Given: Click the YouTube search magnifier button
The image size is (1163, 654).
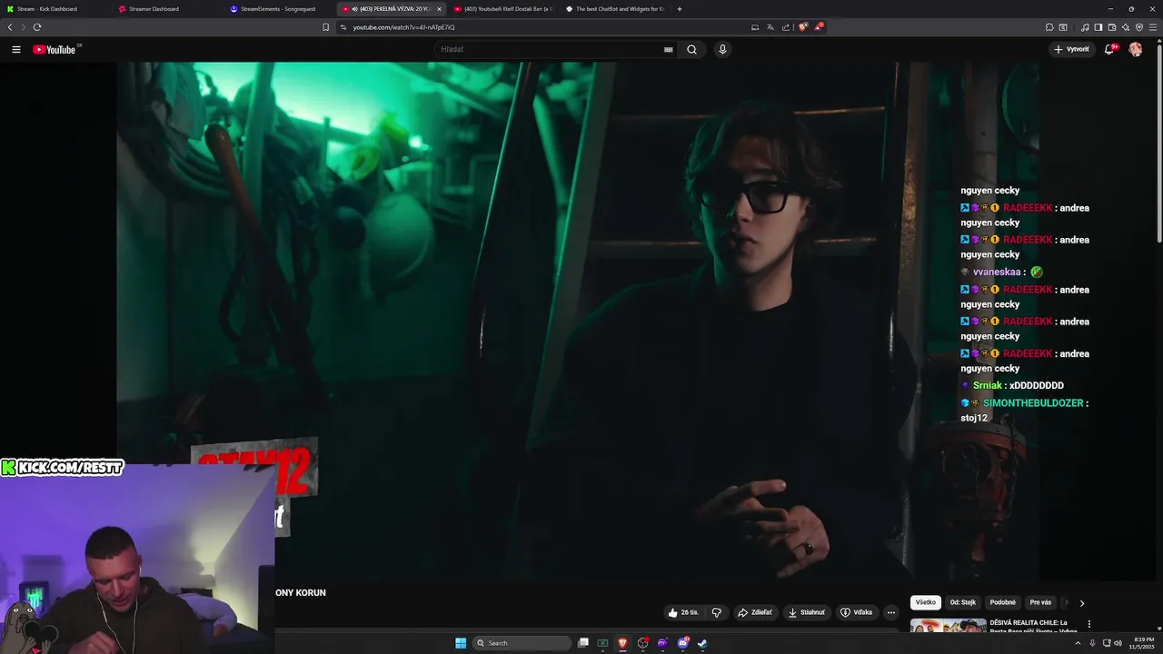Looking at the screenshot, I should pyautogui.click(x=691, y=50).
